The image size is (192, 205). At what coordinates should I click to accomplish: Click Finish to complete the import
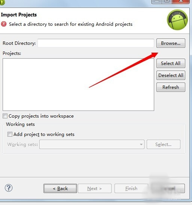click(x=131, y=189)
